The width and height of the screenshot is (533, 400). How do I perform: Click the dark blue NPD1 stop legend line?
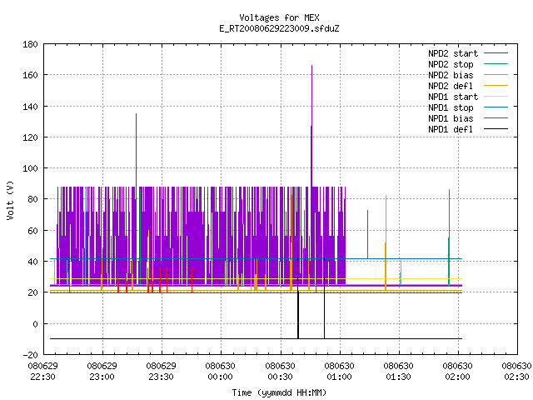496,107
